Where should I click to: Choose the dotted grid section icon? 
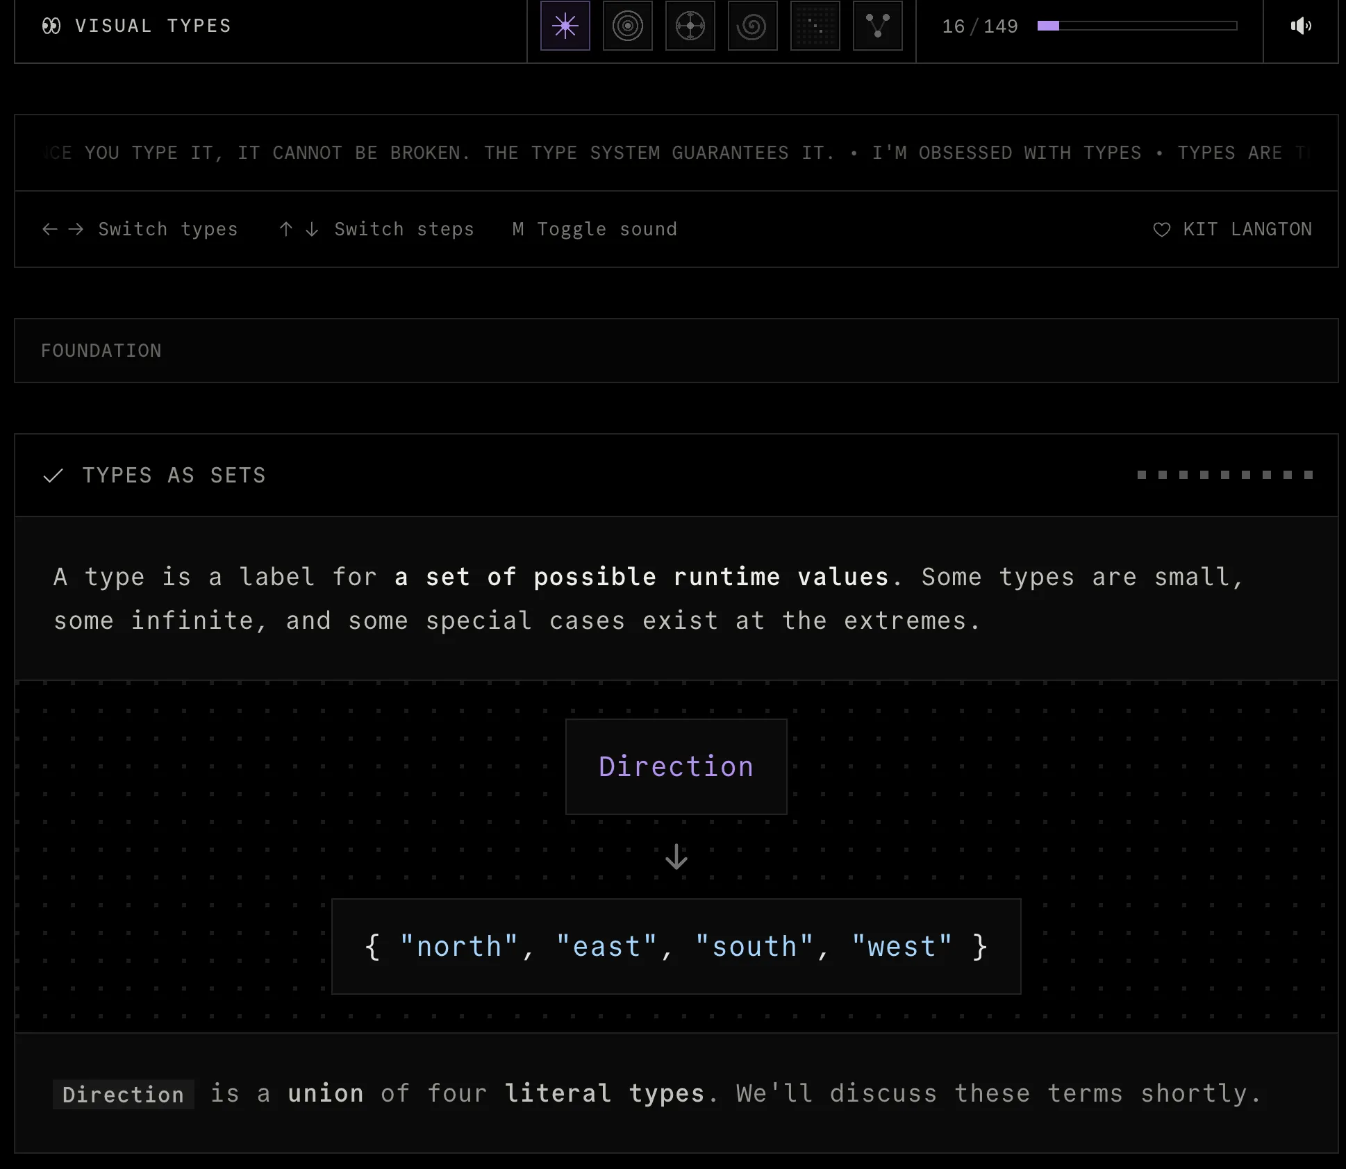(x=815, y=26)
